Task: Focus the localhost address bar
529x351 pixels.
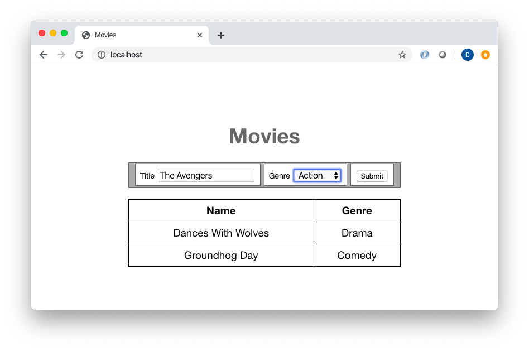Action: pos(251,55)
